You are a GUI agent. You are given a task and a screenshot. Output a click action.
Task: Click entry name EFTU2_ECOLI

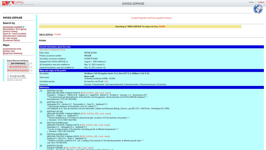click(x=90, y=53)
